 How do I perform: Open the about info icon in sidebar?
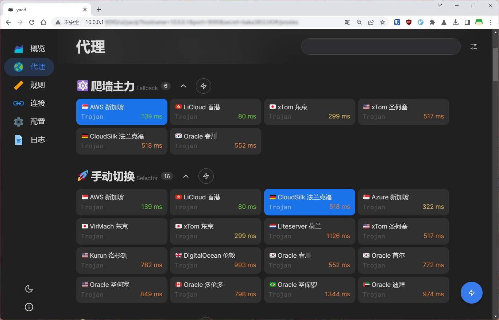29,307
